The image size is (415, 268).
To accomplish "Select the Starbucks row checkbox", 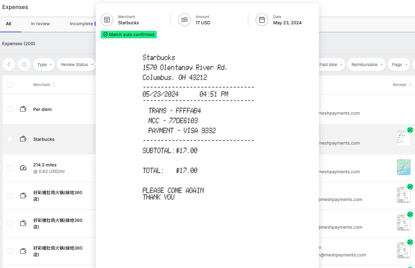I will [10, 139].
